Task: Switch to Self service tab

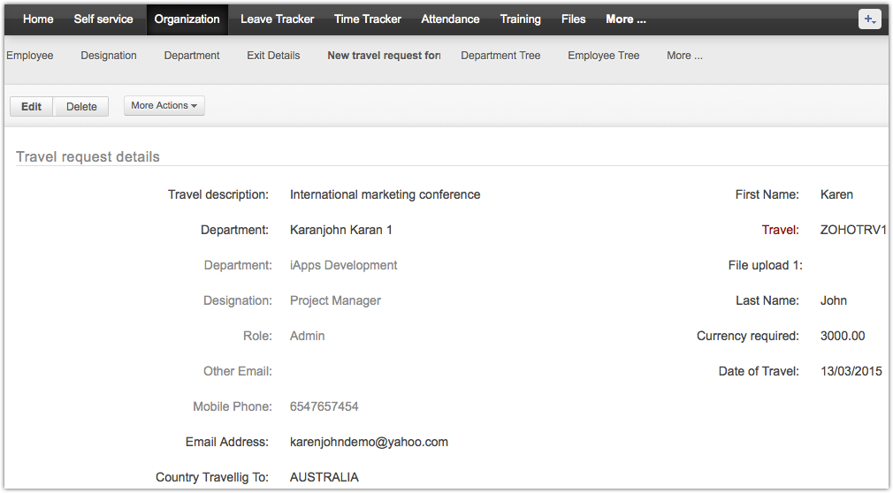Action: (103, 19)
